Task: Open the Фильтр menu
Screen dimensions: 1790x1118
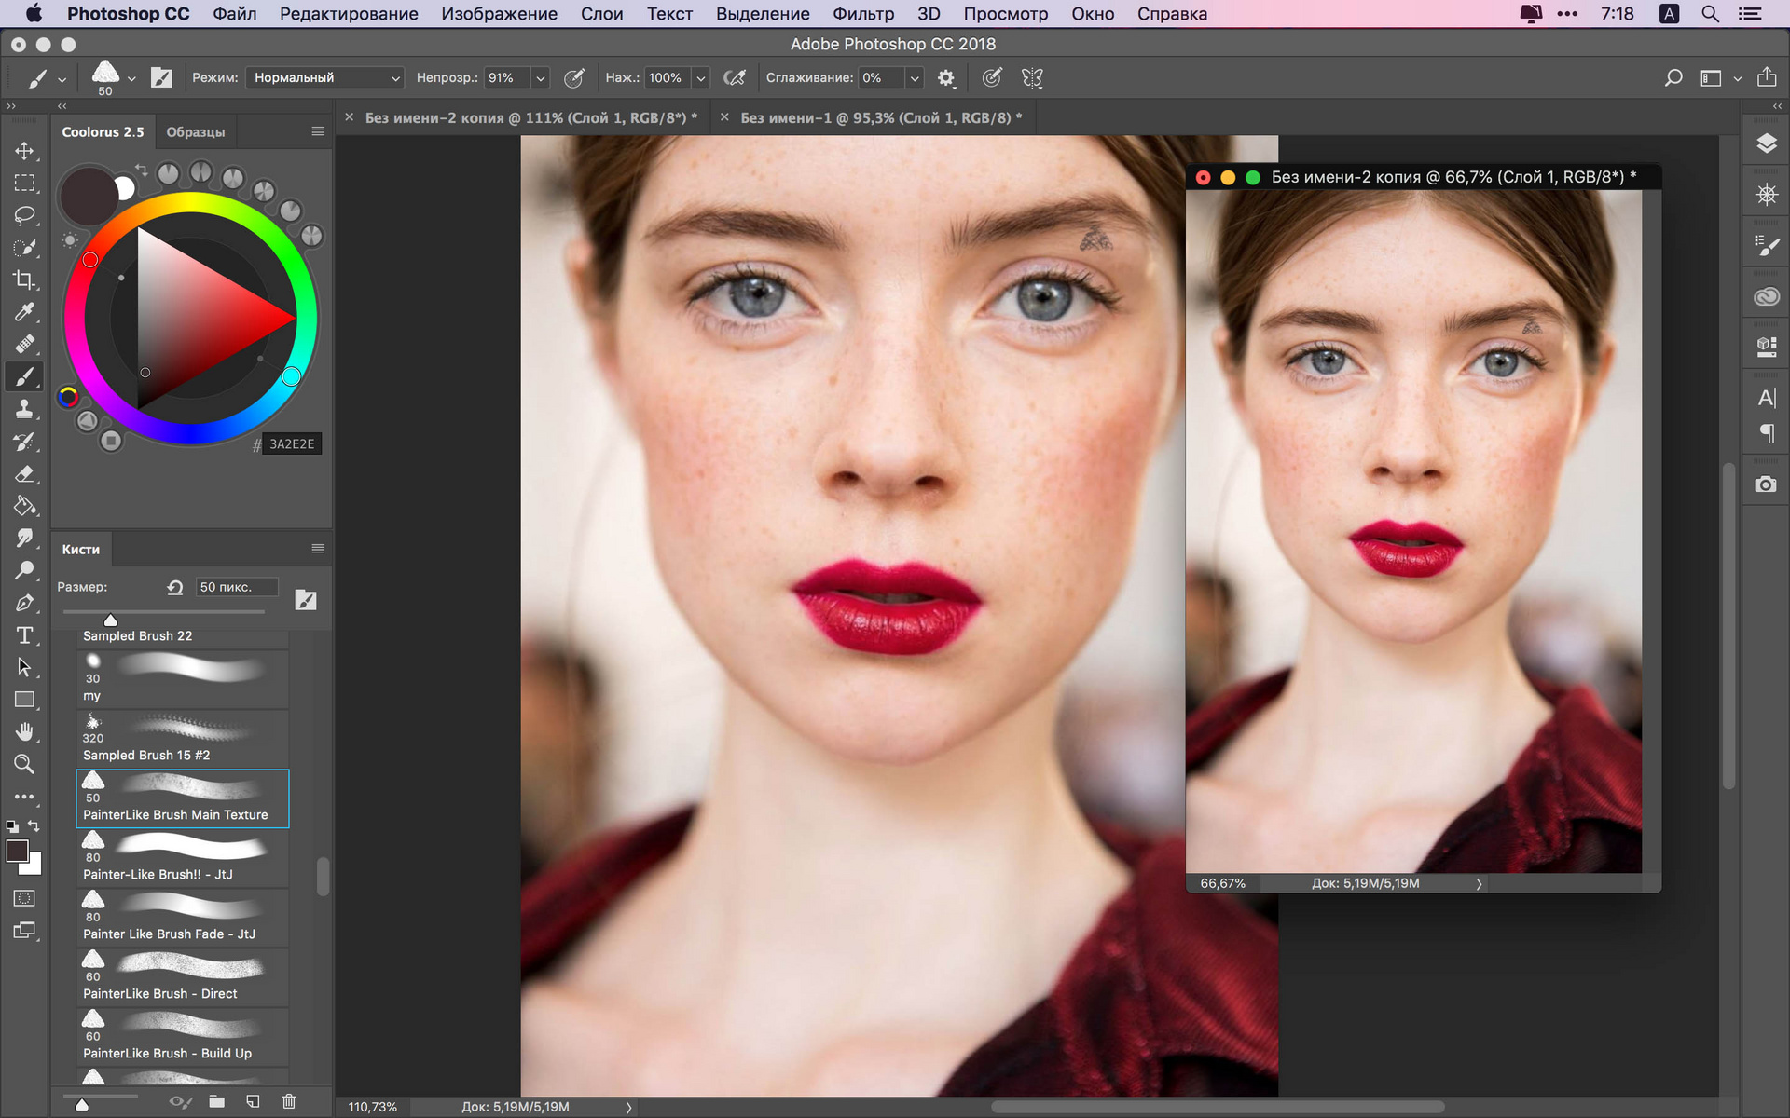Action: pos(863,14)
